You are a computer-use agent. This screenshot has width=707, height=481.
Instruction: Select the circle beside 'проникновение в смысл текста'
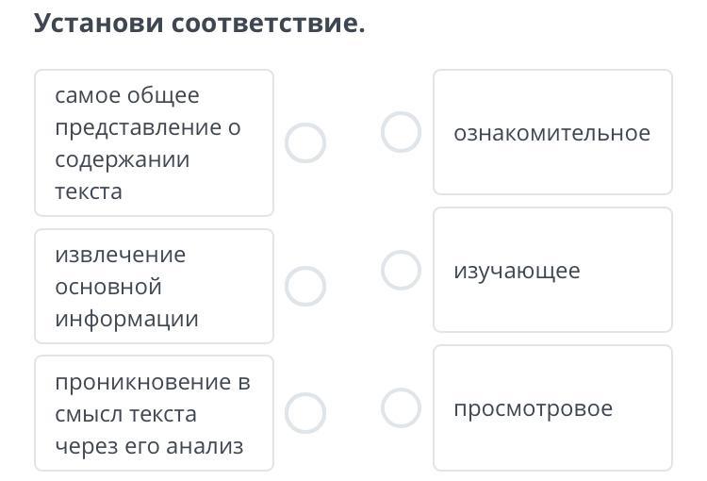click(x=305, y=412)
